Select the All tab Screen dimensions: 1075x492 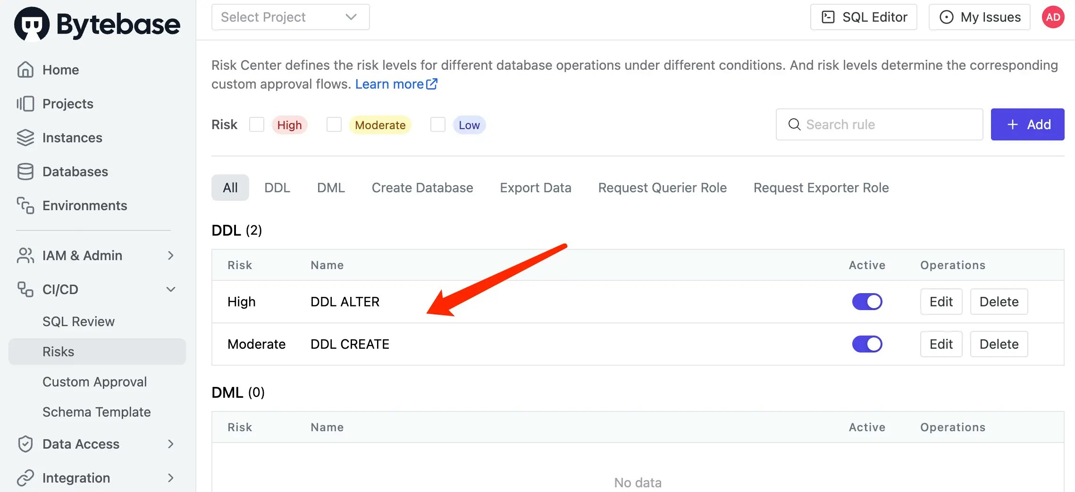230,188
